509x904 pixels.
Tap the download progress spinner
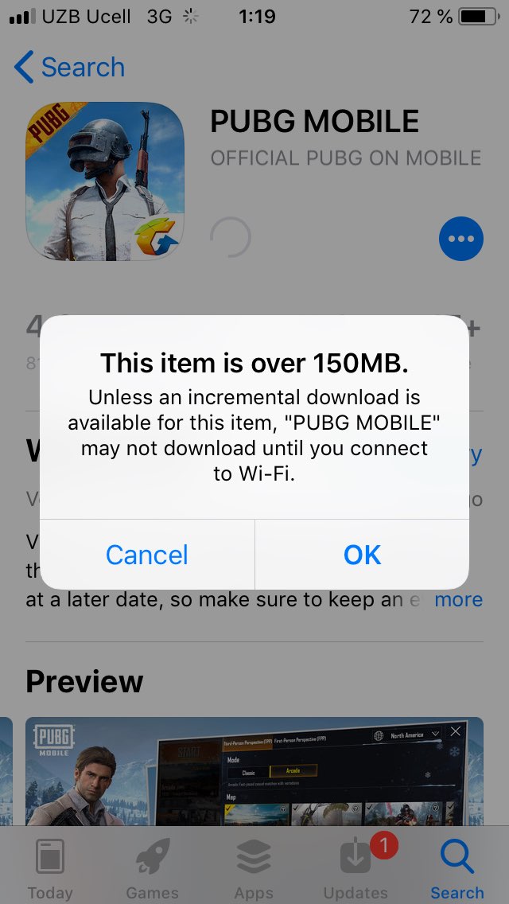[x=231, y=237]
